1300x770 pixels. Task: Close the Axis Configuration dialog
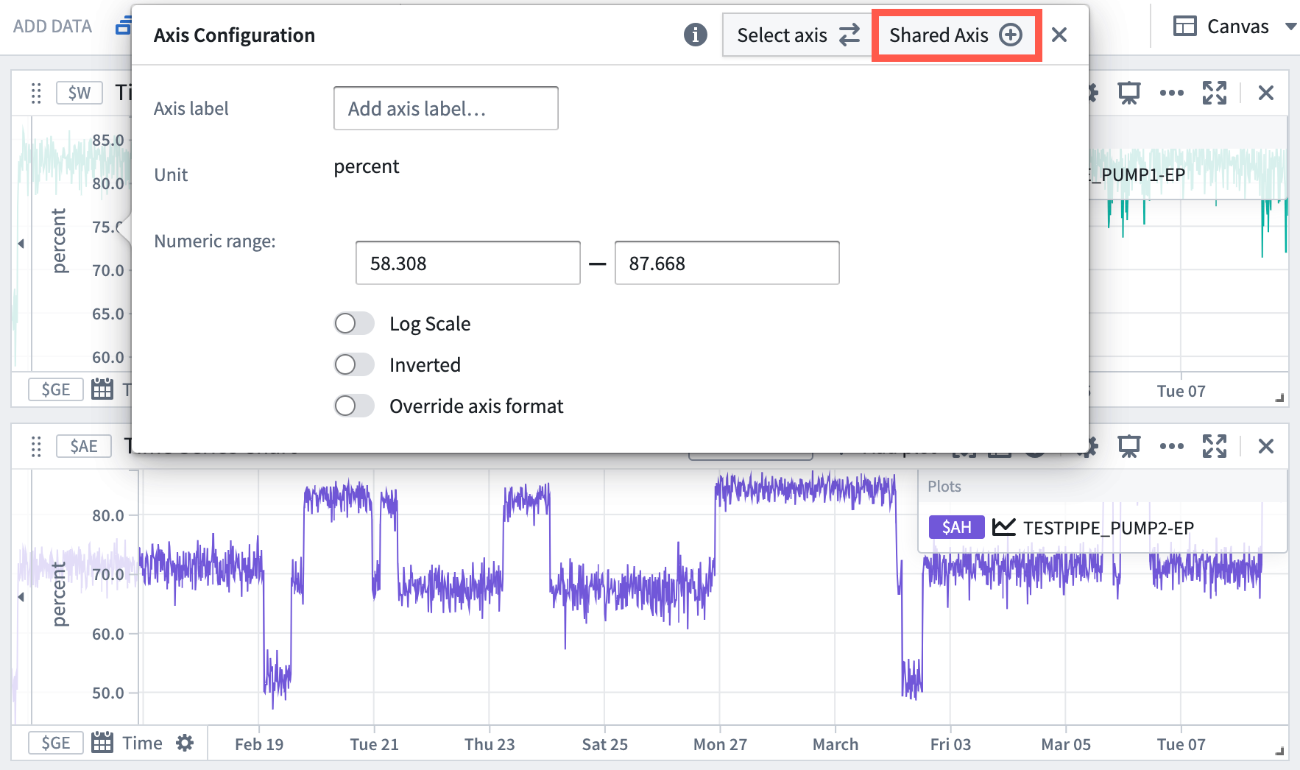(x=1059, y=35)
